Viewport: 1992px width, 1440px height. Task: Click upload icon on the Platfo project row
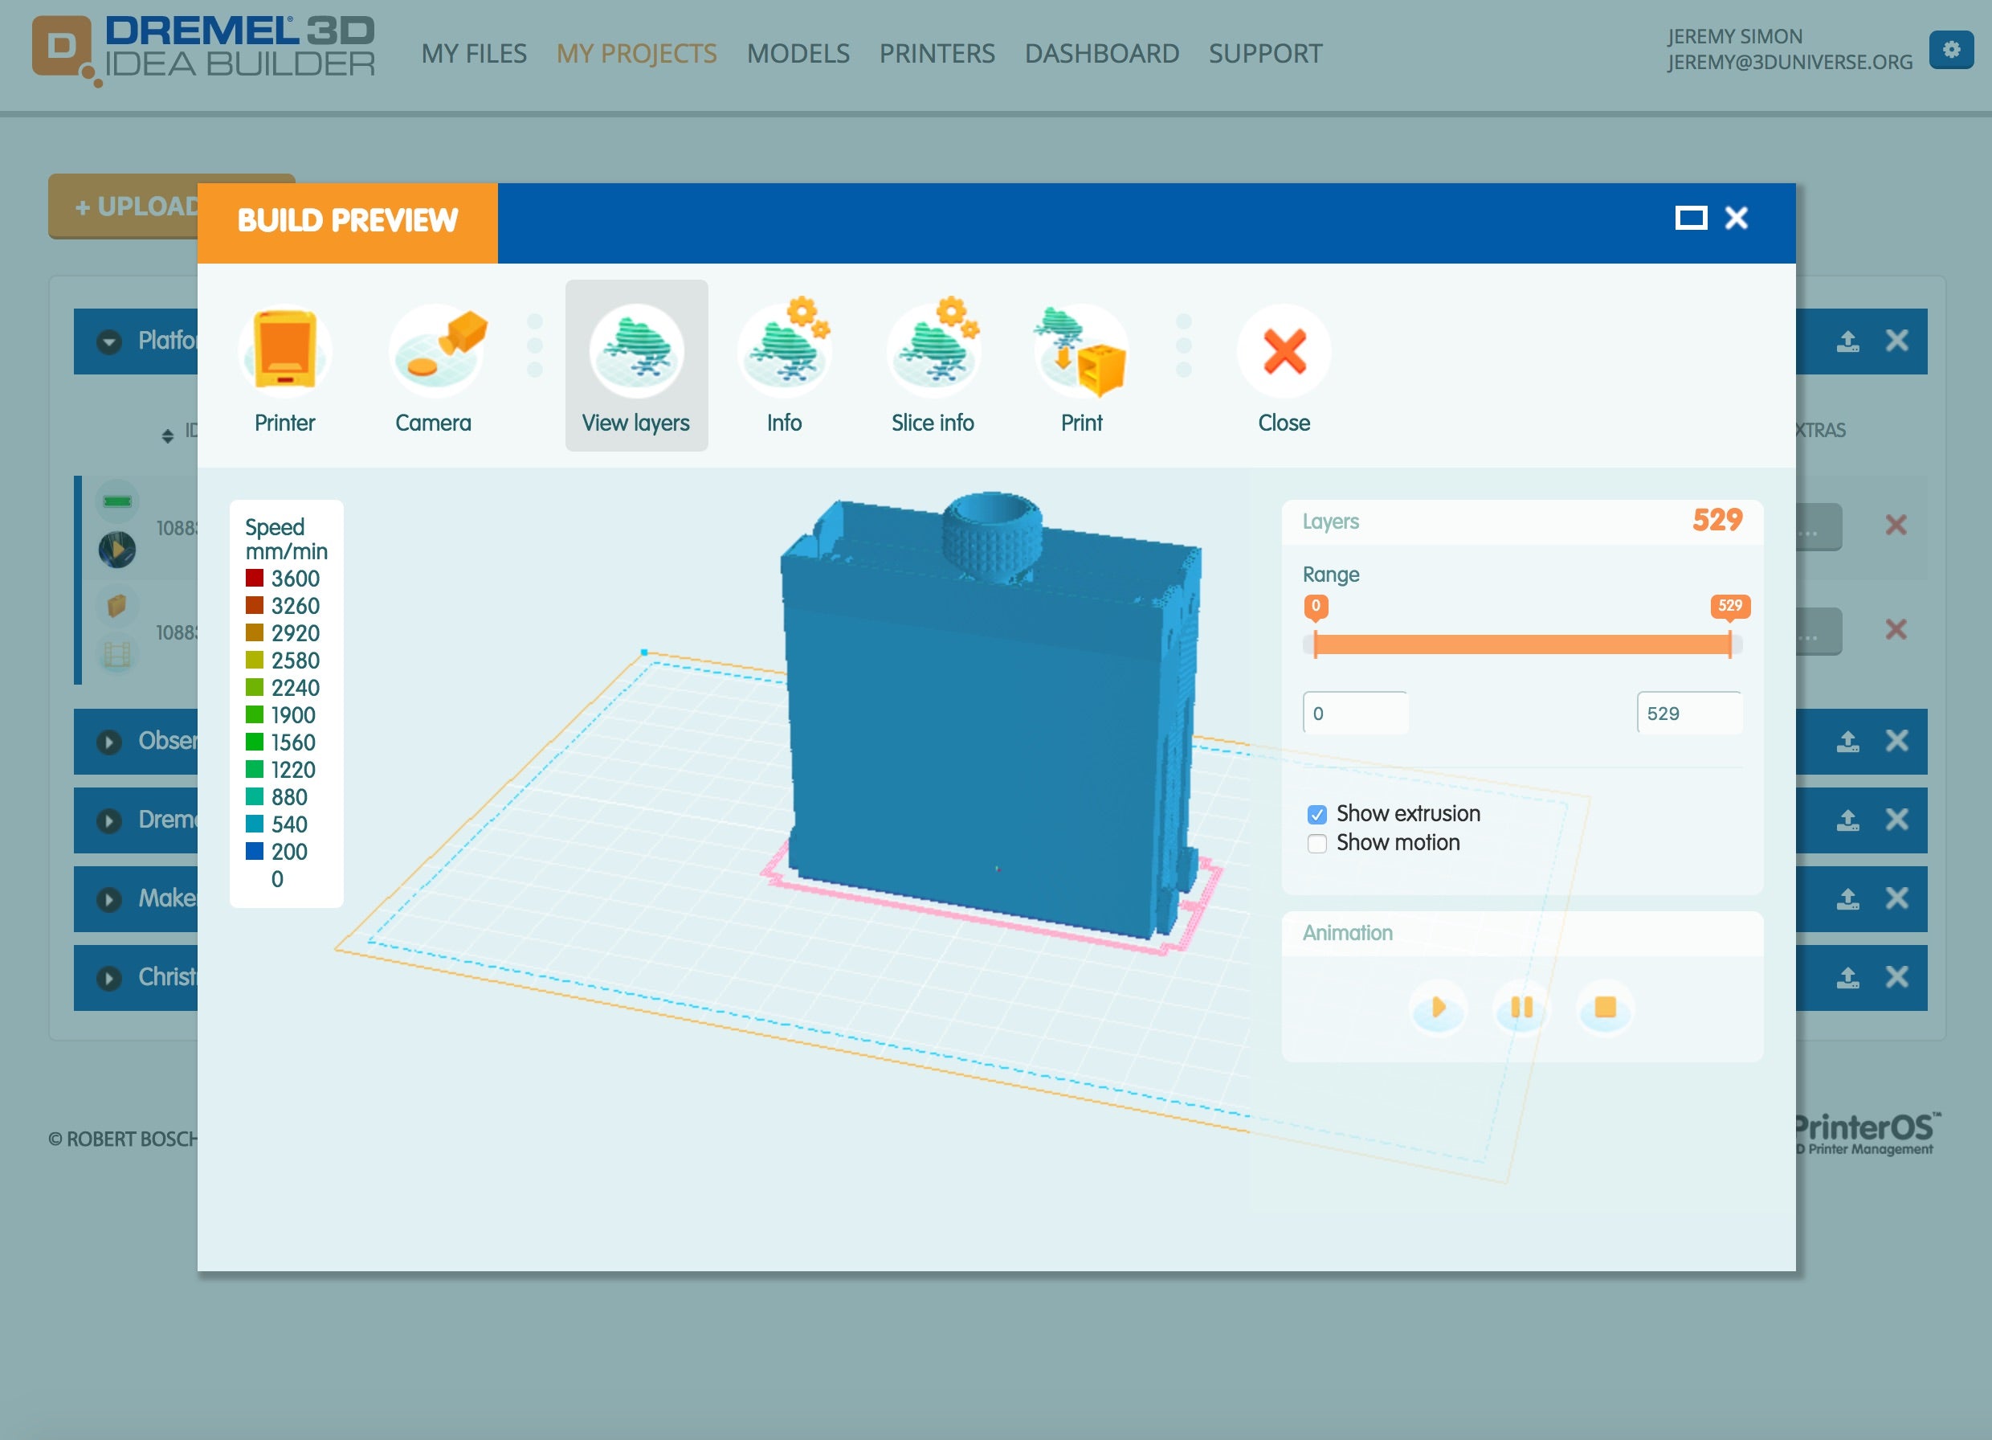(1848, 341)
